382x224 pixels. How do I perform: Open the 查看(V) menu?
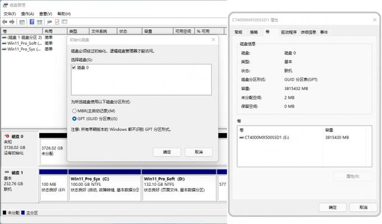point(45,14)
